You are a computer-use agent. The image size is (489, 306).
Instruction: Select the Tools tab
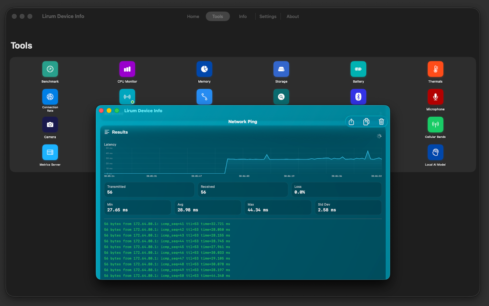coord(218,16)
